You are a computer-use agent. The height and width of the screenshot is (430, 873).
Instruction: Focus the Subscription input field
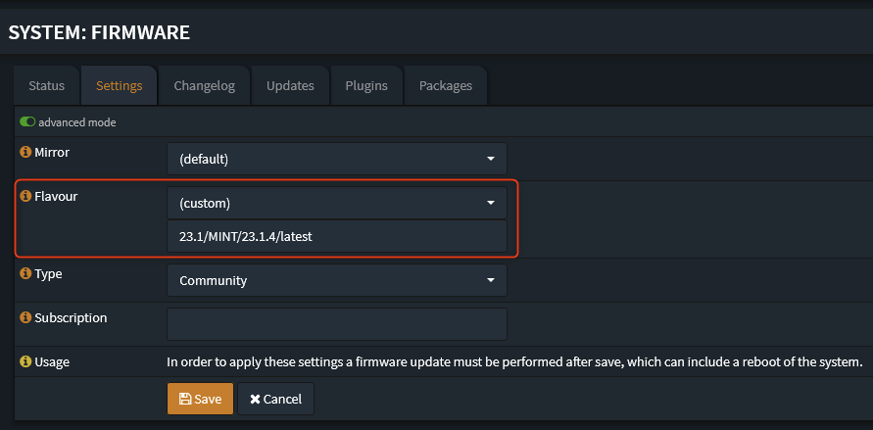(336, 324)
